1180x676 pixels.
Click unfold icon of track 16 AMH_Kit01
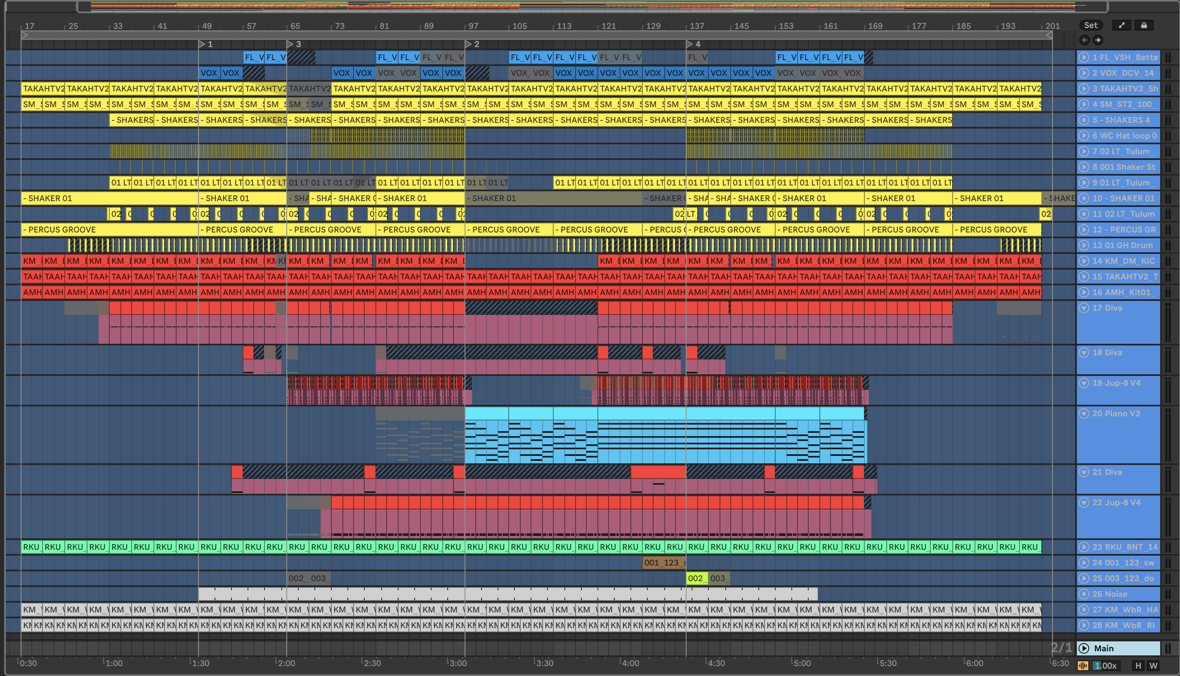(1084, 293)
